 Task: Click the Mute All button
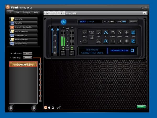pos(141,107)
